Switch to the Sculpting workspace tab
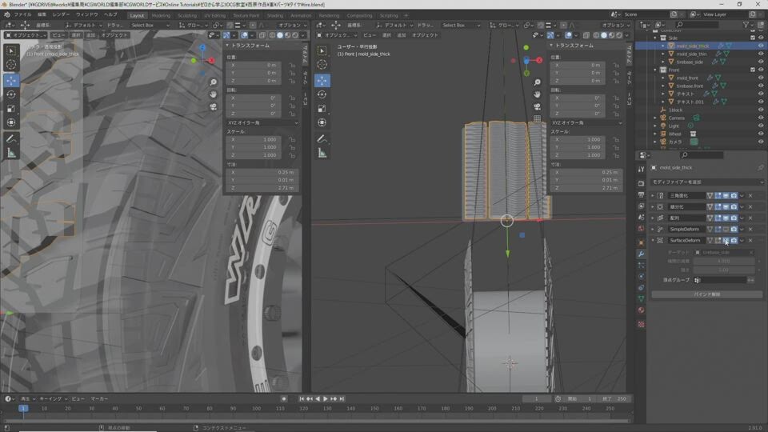 [187, 15]
